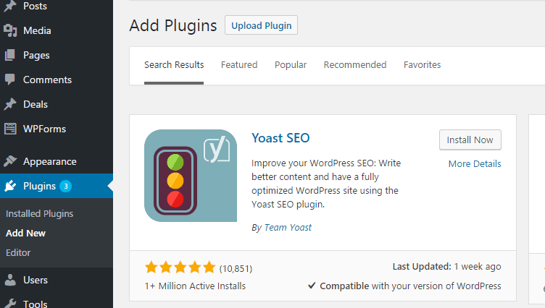Image resolution: width=545 pixels, height=308 pixels.
Task: Open Installed Plugins in the submenu
Action: coord(40,214)
